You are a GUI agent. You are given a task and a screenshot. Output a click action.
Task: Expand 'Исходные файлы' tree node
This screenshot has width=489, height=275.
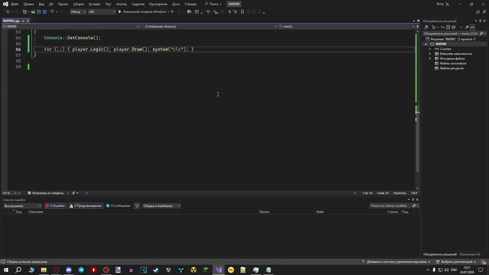430,59
